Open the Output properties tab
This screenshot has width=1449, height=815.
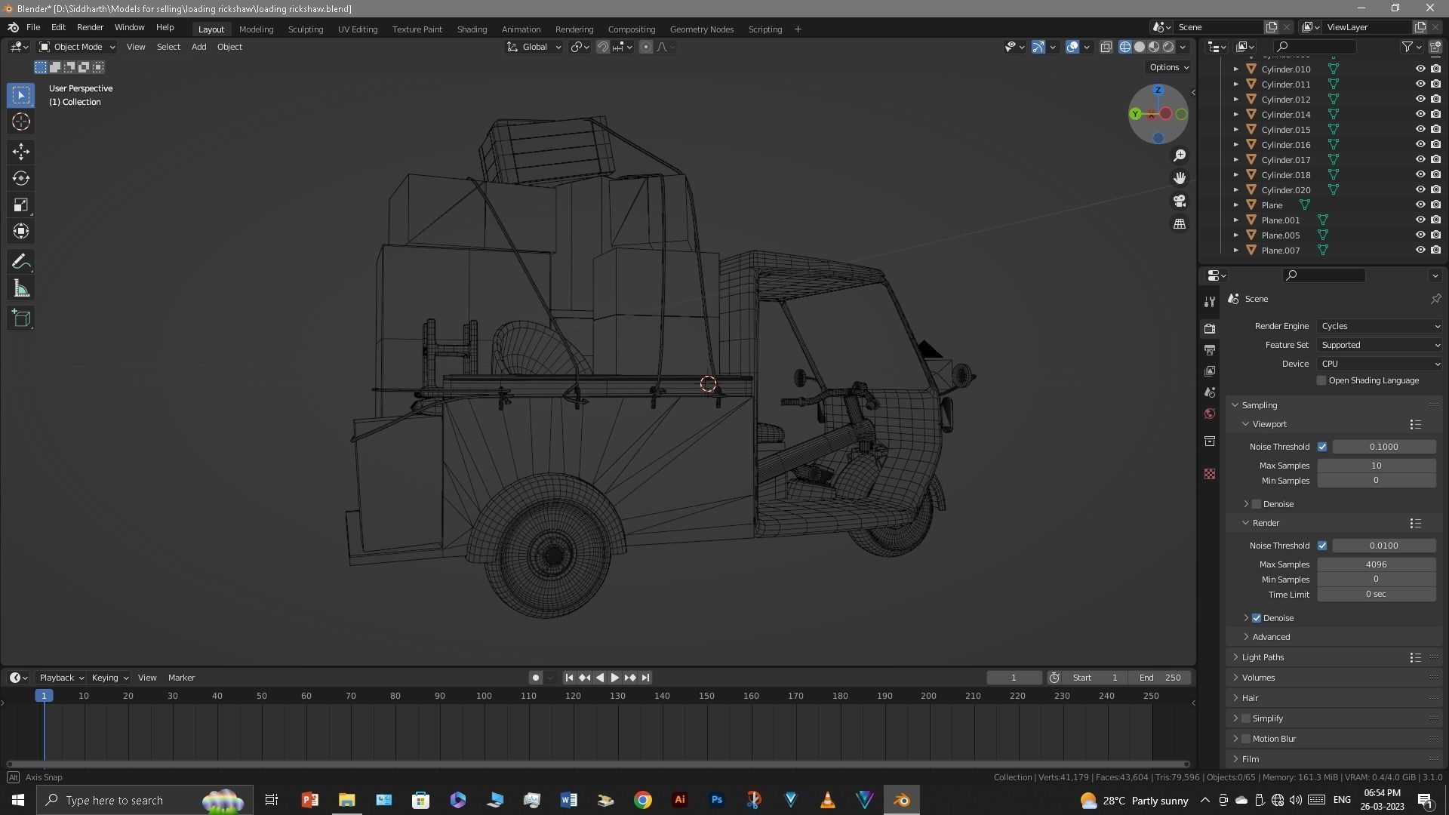1210,350
